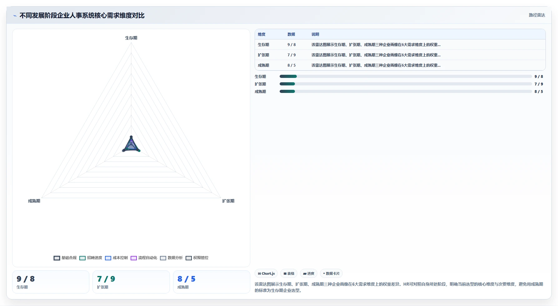Toggle 权限管控 legend item
This screenshot has height=306, width=558.
tap(197, 258)
